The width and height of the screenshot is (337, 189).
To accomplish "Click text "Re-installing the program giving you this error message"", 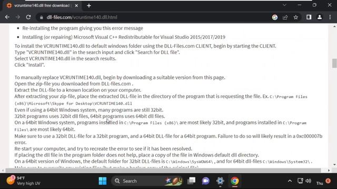I will pyautogui.click(x=83, y=28).
